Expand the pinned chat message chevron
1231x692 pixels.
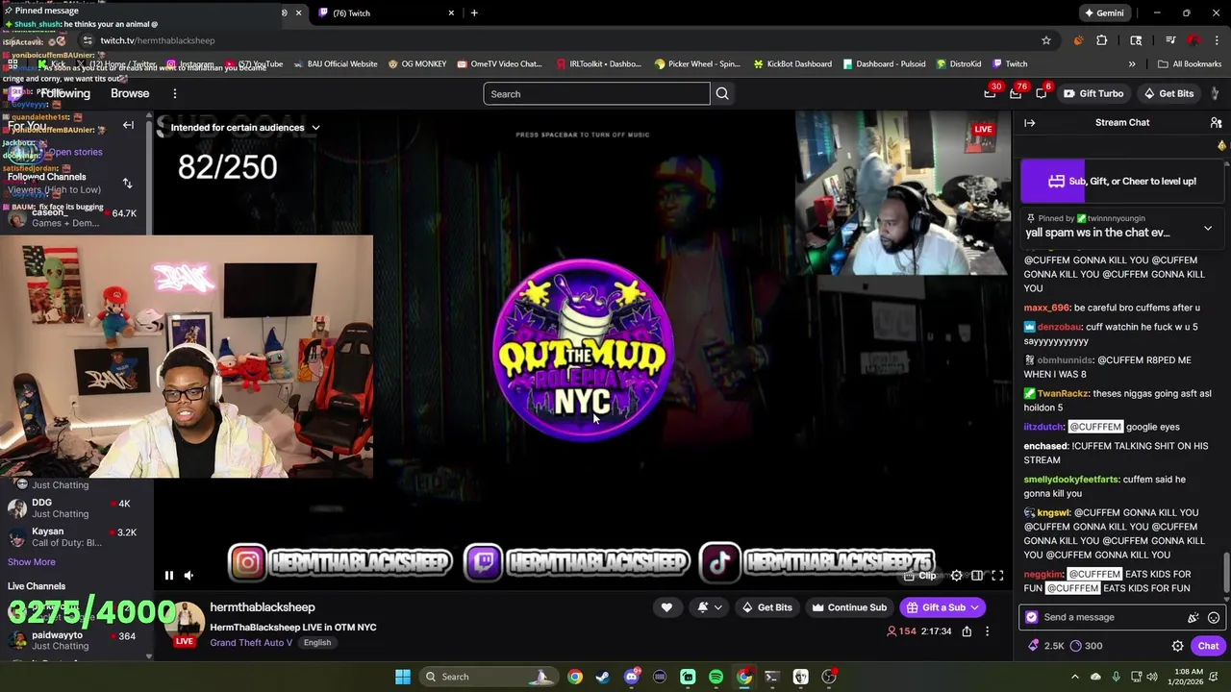1208,229
